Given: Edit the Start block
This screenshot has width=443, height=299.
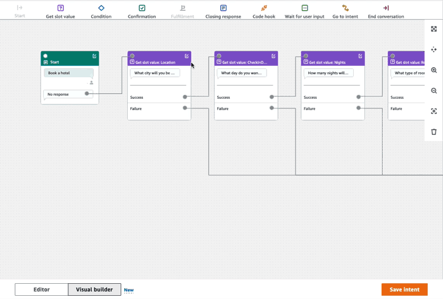Looking at the screenshot, I should click(x=95, y=56).
